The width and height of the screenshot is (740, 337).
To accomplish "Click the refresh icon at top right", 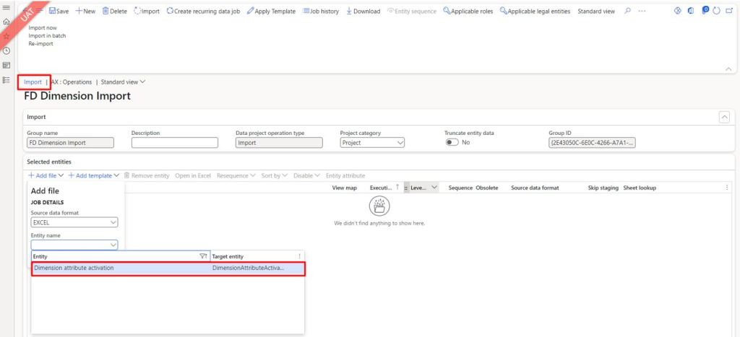I will [x=716, y=12].
